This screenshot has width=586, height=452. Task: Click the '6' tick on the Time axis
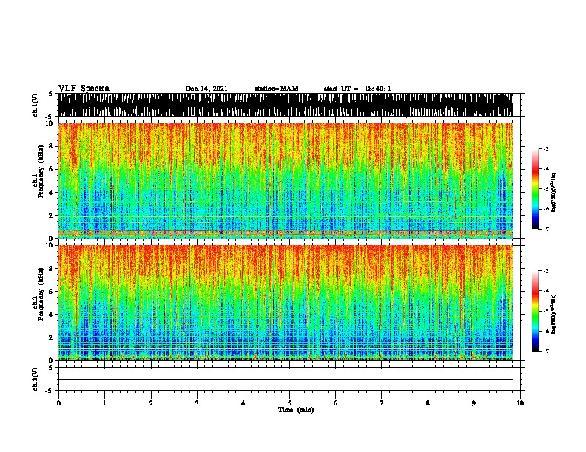(336, 403)
